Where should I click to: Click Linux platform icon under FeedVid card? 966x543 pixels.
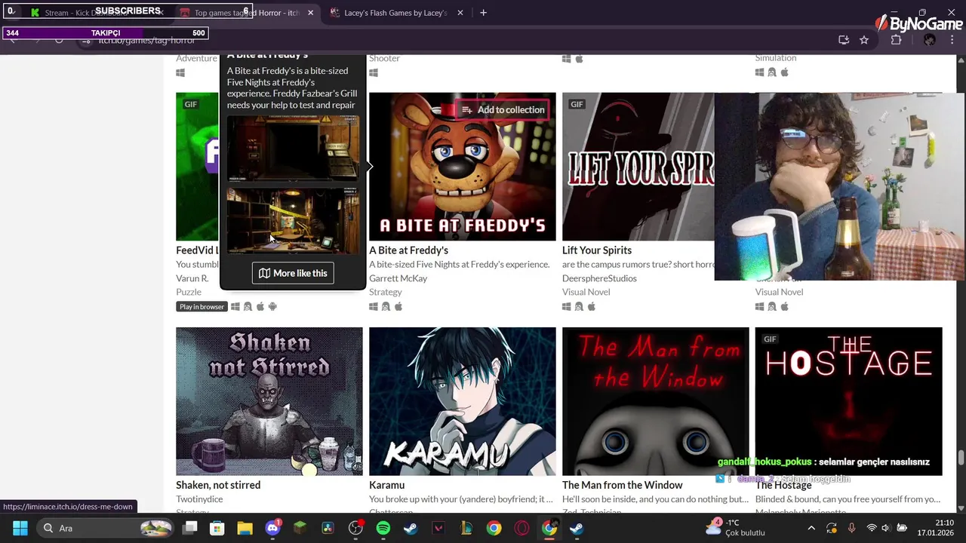[248, 306]
